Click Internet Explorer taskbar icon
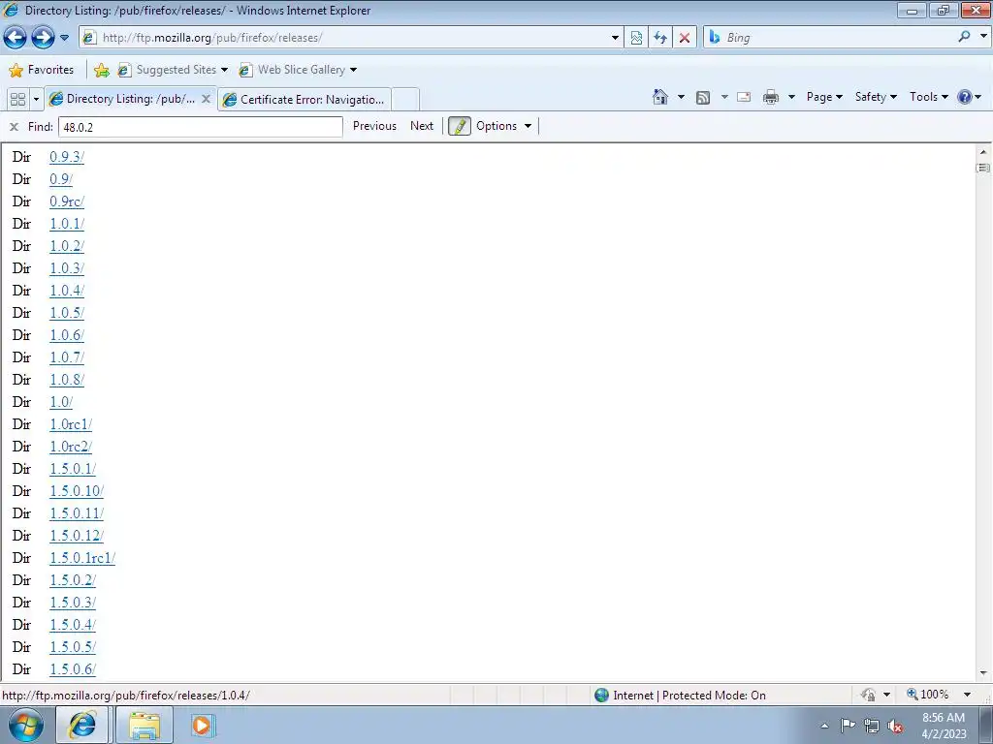The width and height of the screenshot is (993, 744). pos(83,725)
